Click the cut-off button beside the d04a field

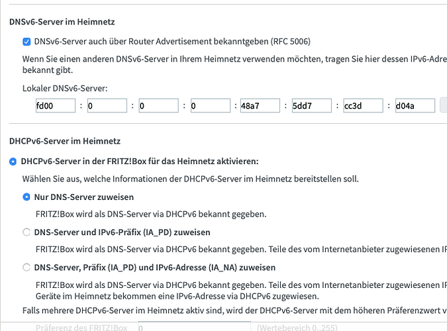click(x=444, y=105)
